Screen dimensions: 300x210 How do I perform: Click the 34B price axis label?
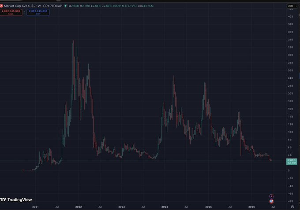pos(290,40)
